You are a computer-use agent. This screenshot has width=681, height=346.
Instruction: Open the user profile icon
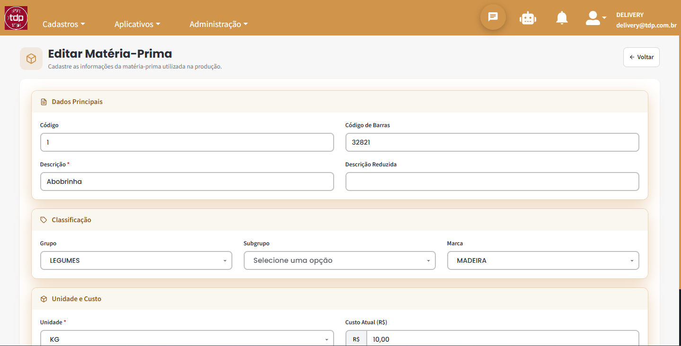pos(596,18)
